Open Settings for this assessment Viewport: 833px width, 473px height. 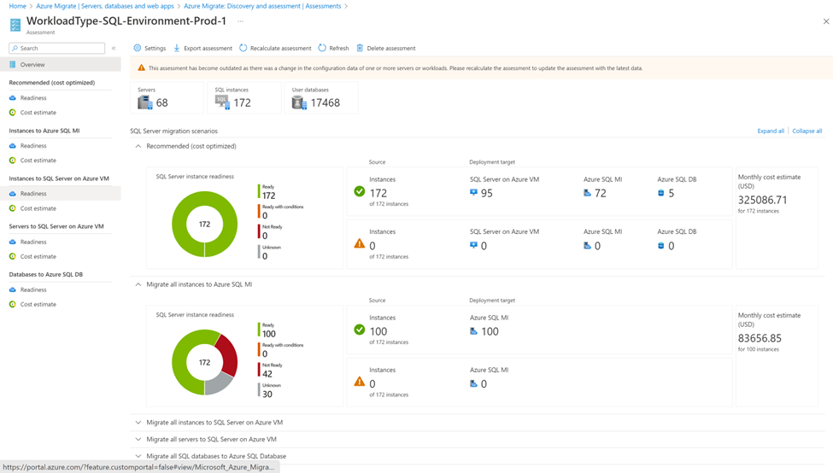click(150, 48)
